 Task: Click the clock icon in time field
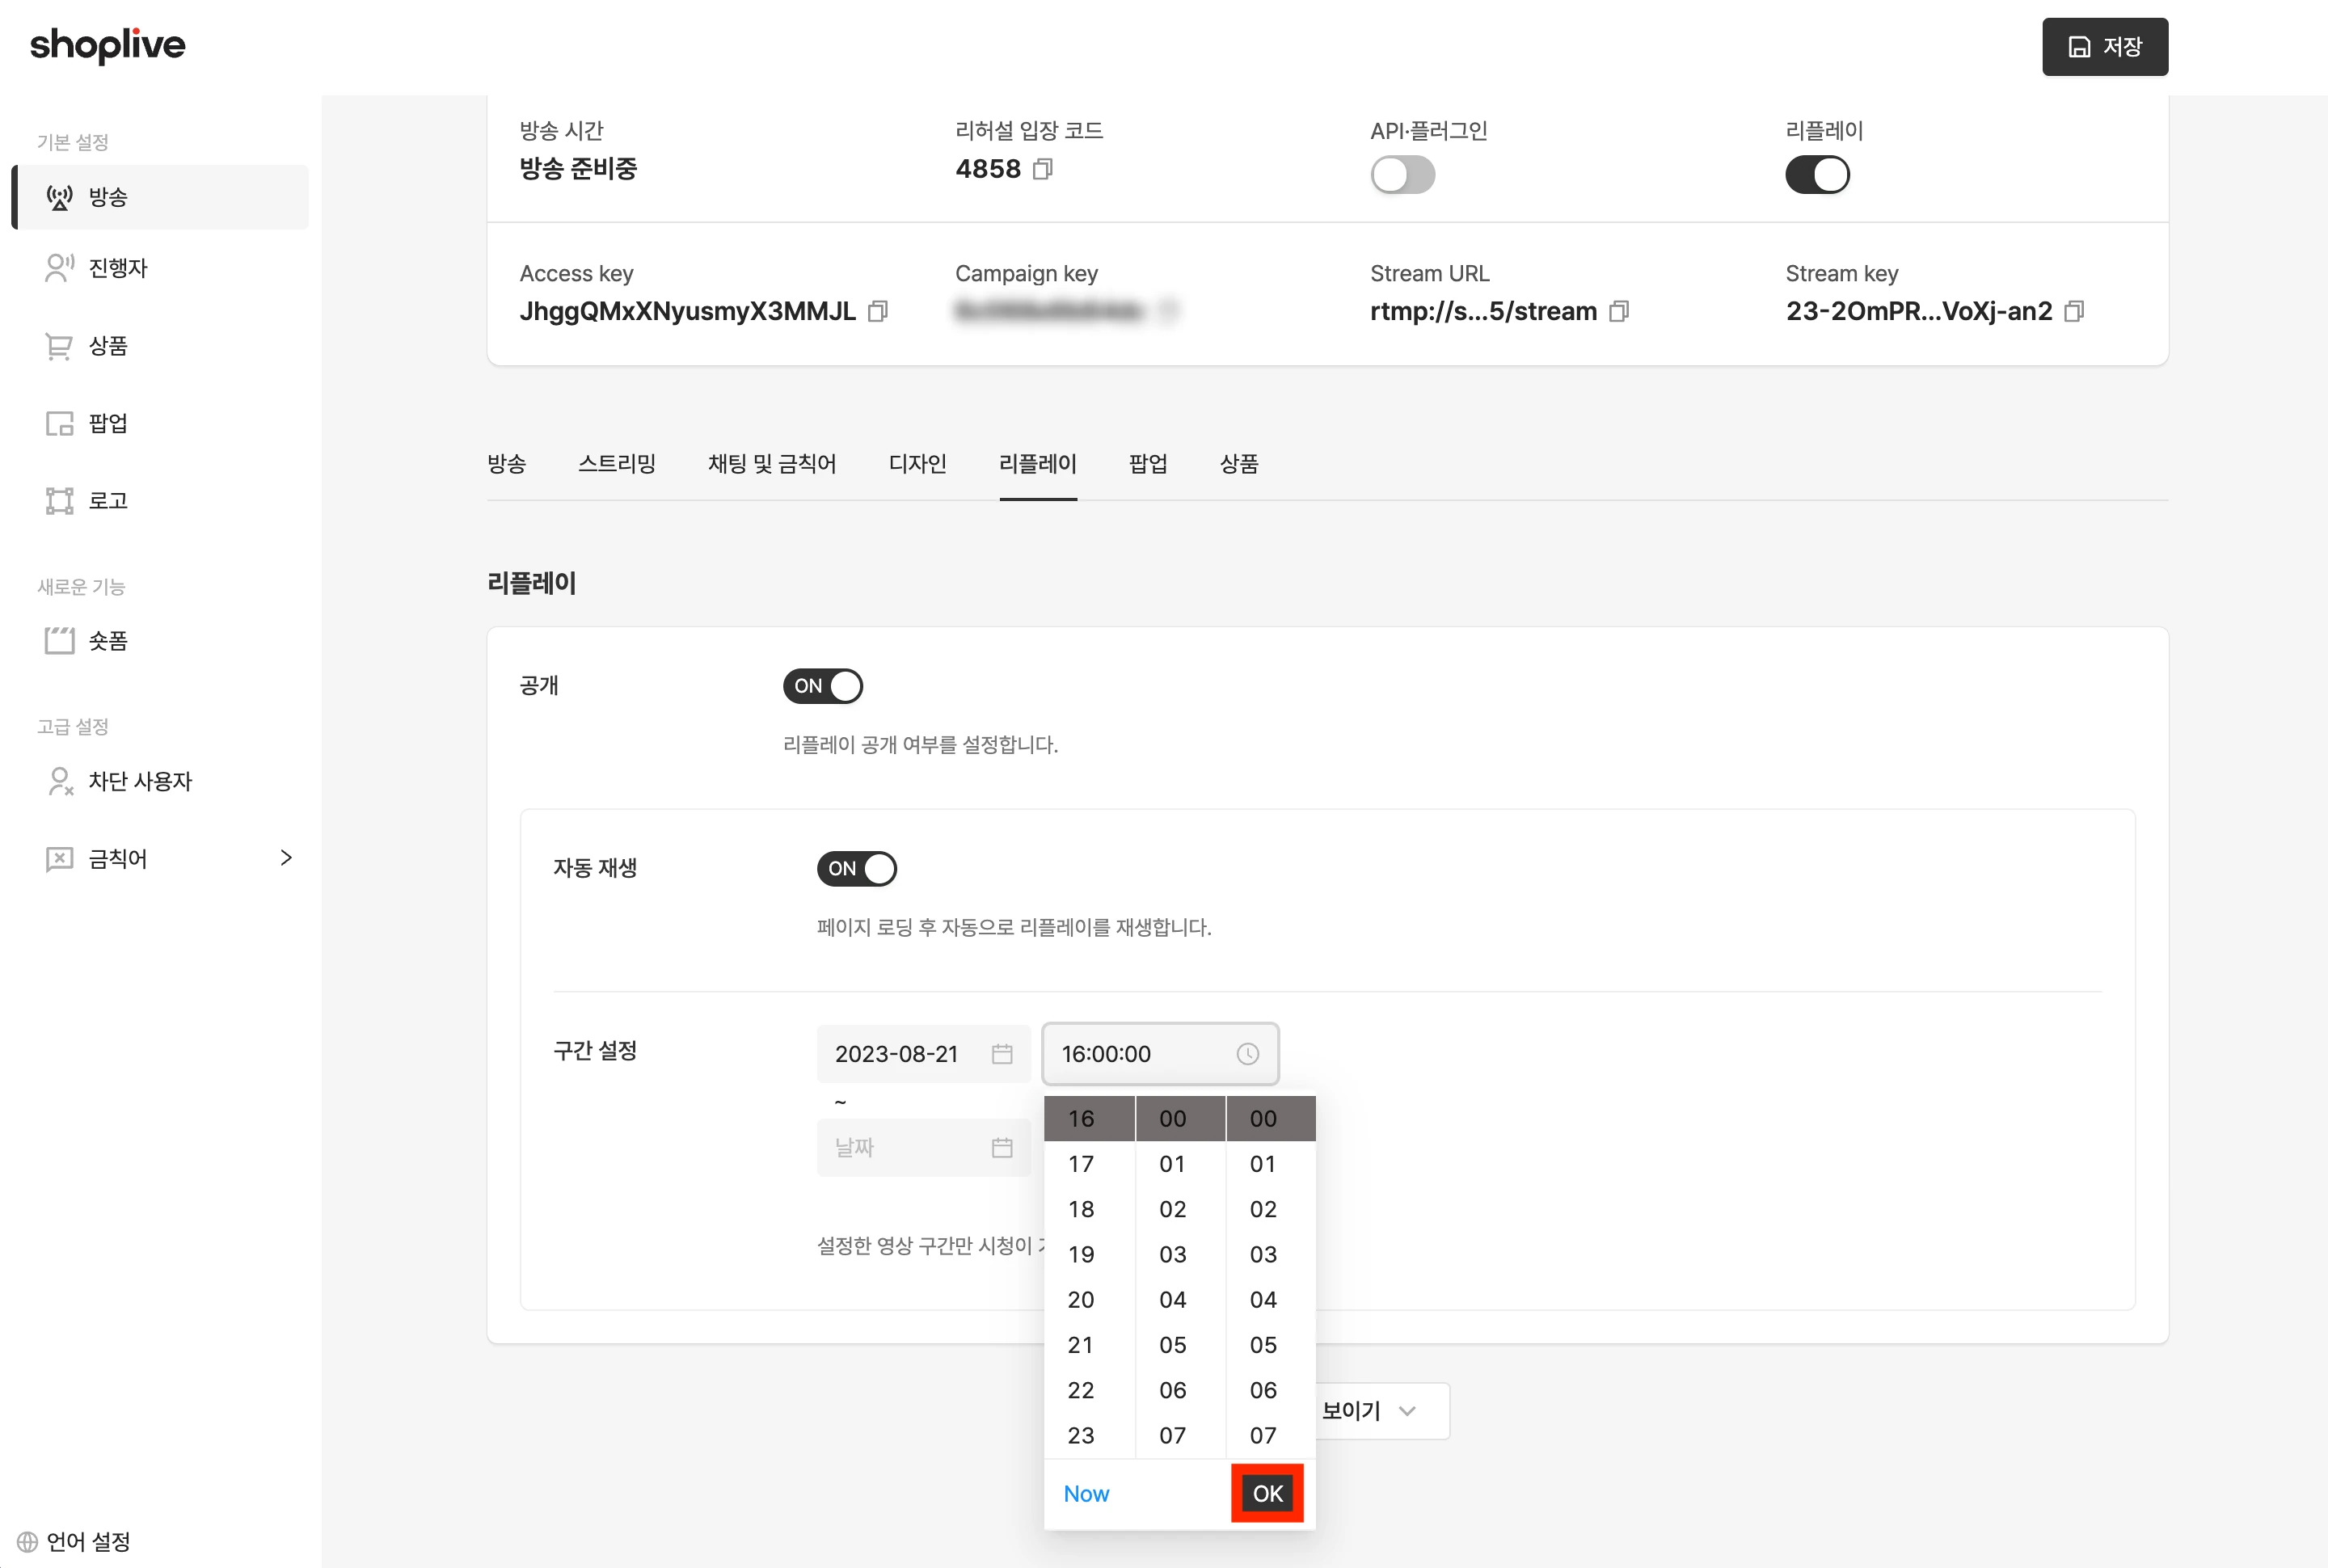point(1247,1054)
